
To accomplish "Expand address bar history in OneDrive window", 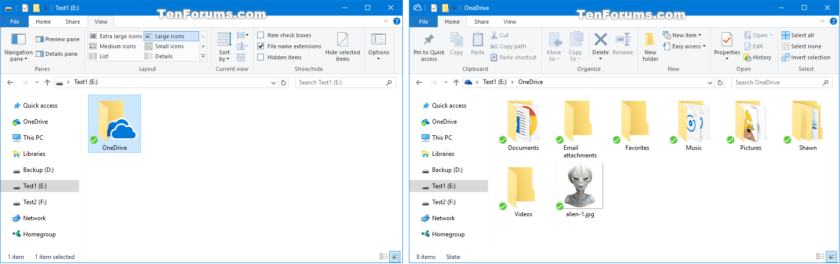I will point(710,82).
